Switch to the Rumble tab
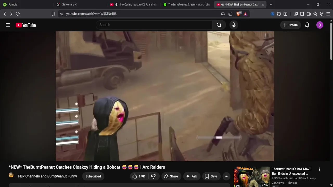This screenshot has height=187, width=333. click(x=27, y=4)
